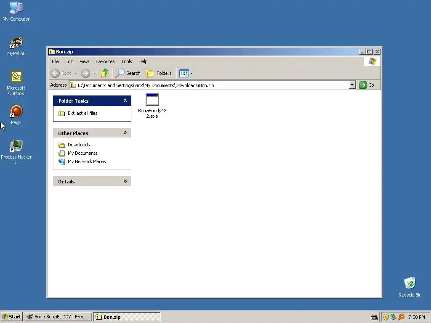Image resolution: width=431 pixels, height=323 pixels.
Task: Go to Downloads folder link
Action: click(79, 145)
